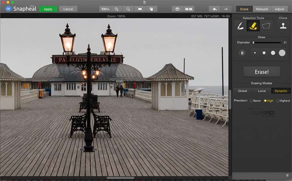The width and height of the screenshot is (292, 181).
Task: Switch to the Erase tab
Action: (244, 9)
